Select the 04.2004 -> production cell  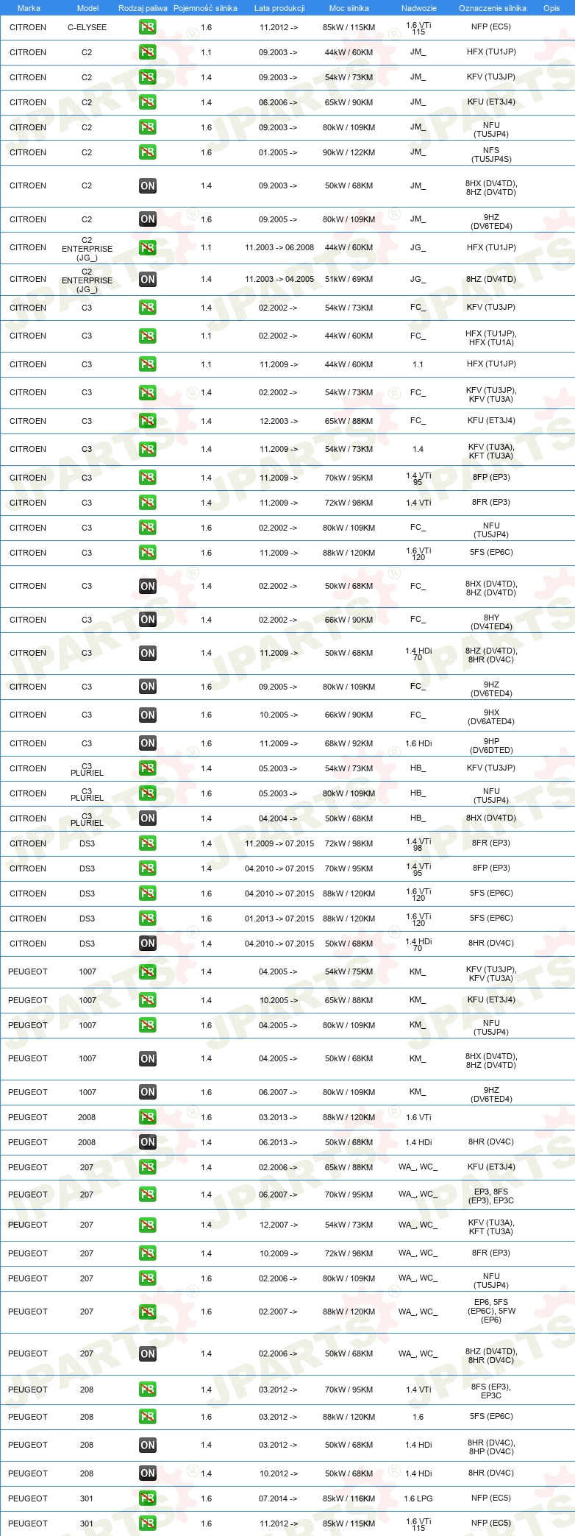pos(278,818)
